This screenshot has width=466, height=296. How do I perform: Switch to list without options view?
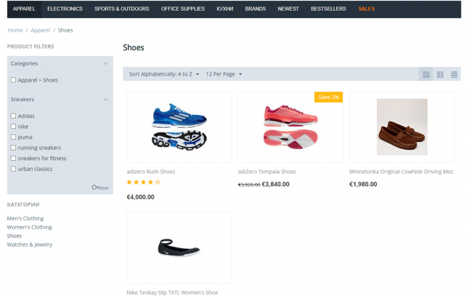pos(440,74)
